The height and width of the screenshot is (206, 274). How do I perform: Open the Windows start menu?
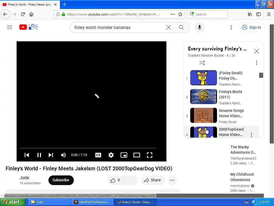(x=13, y=202)
